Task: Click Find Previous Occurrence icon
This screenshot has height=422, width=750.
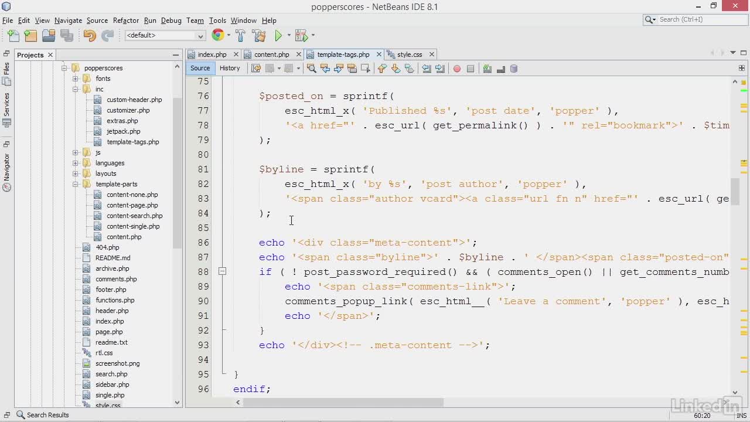Action: click(x=325, y=69)
